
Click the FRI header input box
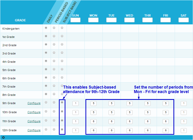click(165, 20)
